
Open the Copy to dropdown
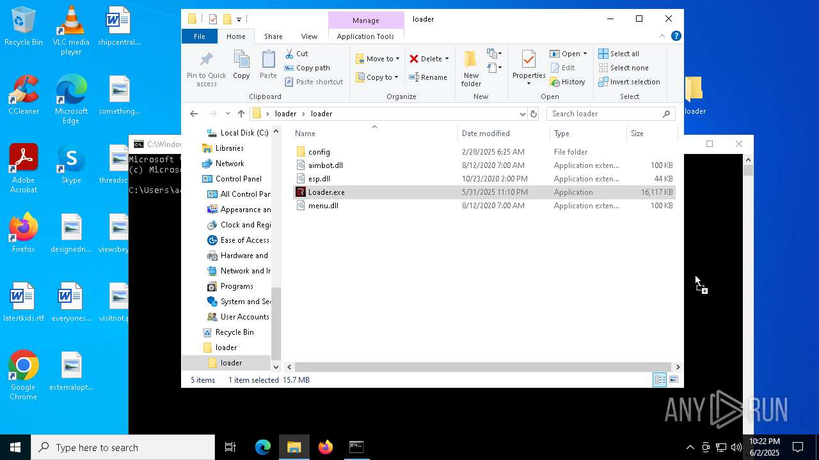377,77
